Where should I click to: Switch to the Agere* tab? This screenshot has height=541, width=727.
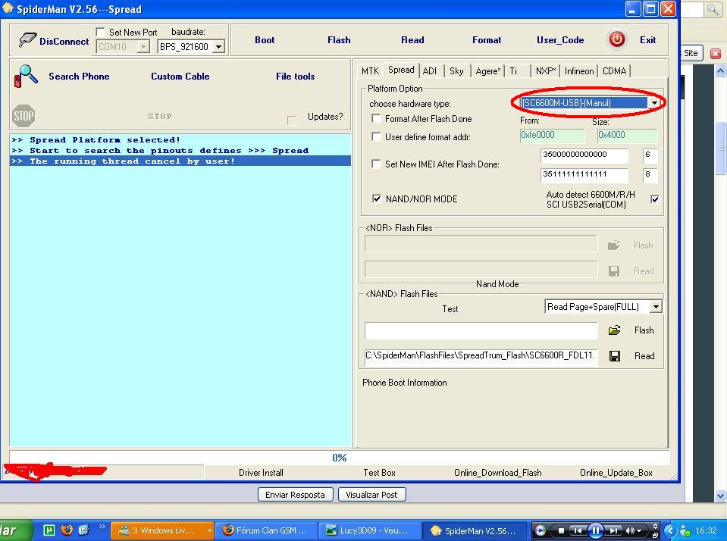coord(487,71)
